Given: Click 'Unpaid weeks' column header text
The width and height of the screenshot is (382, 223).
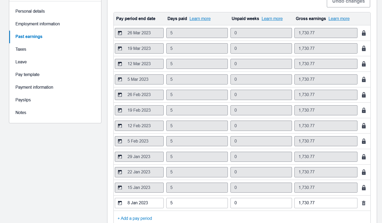Looking at the screenshot, I should click(x=245, y=18).
